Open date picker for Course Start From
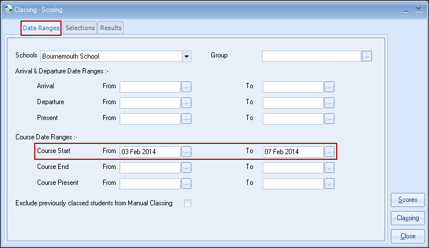Viewport: 429px width, 248px height. 186,152
